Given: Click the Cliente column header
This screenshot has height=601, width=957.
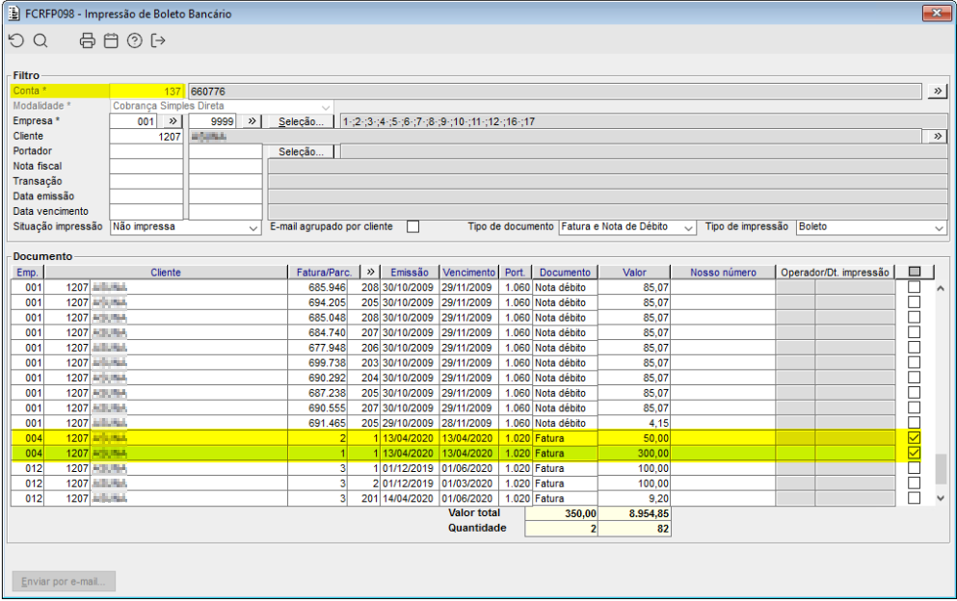Looking at the screenshot, I should click(x=166, y=273).
